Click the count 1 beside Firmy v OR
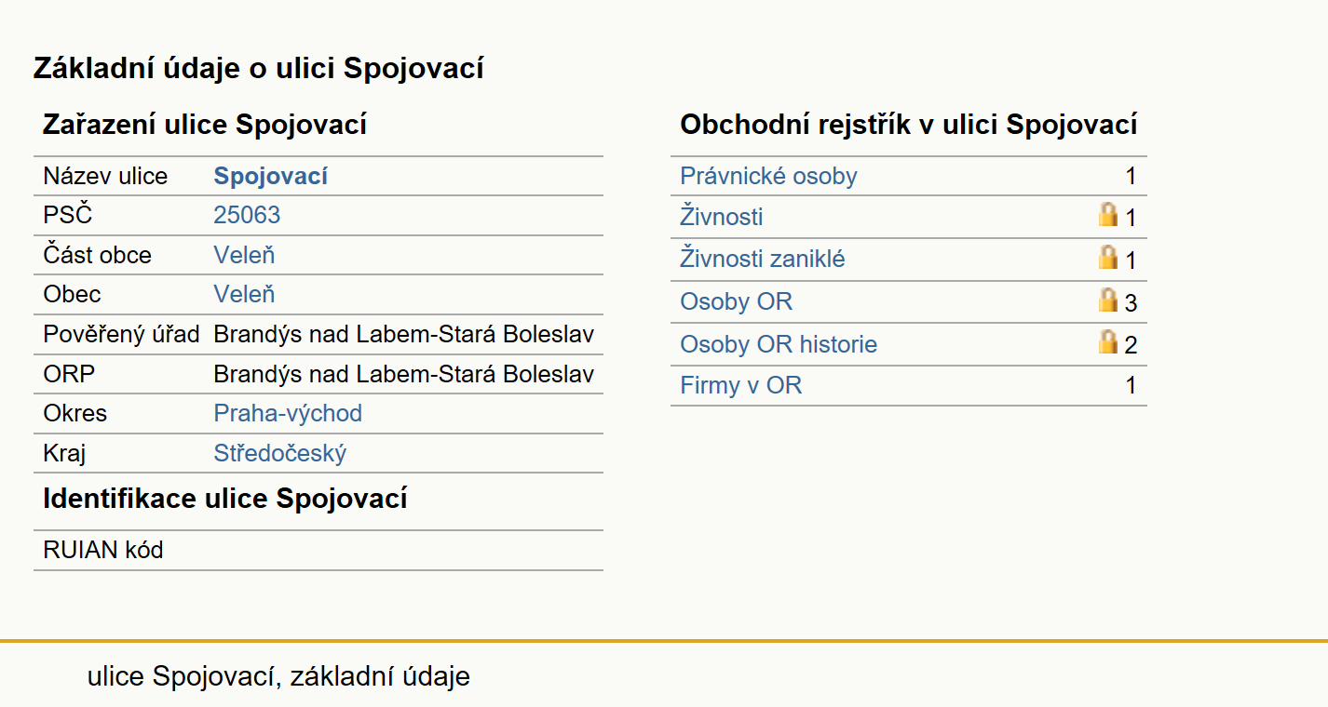The width and height of the screenshot is (1328, 707). coord(1131,385)
